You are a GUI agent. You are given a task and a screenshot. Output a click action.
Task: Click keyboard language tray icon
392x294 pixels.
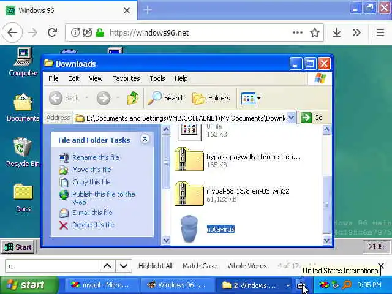301,285
